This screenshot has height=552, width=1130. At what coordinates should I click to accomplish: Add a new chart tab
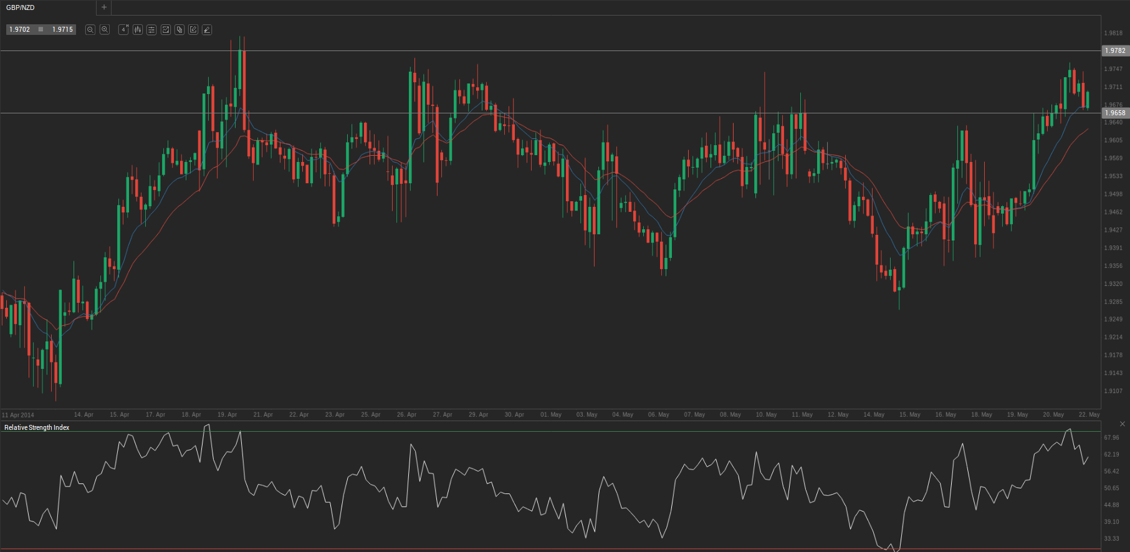click(104, 7)
